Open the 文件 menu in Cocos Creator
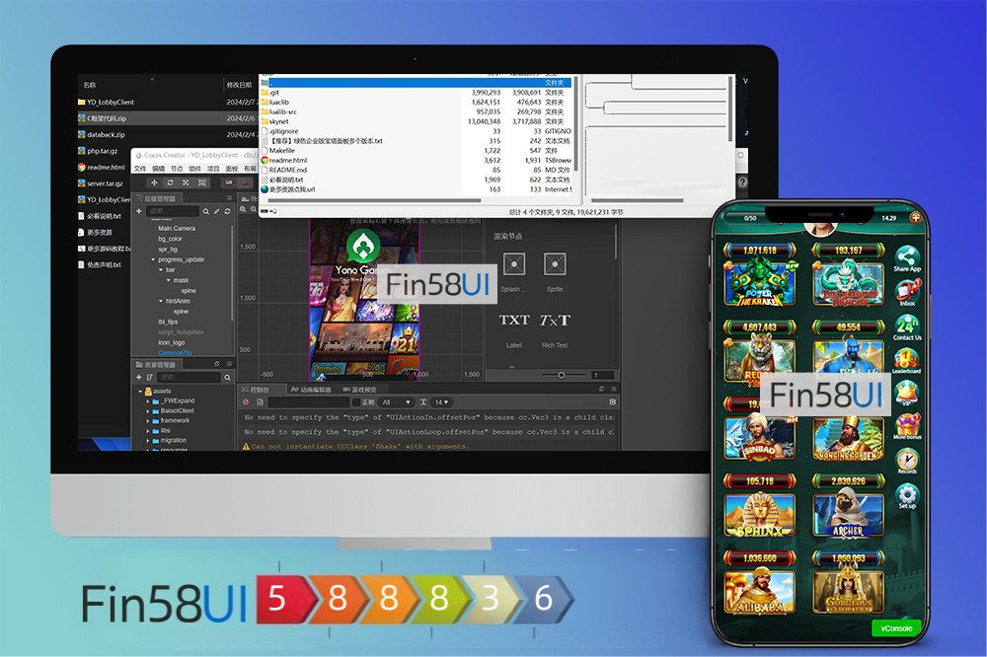Image resolution: width=987 pixels, height=657 pixels. pyautogui.click(x=139, y=169)
